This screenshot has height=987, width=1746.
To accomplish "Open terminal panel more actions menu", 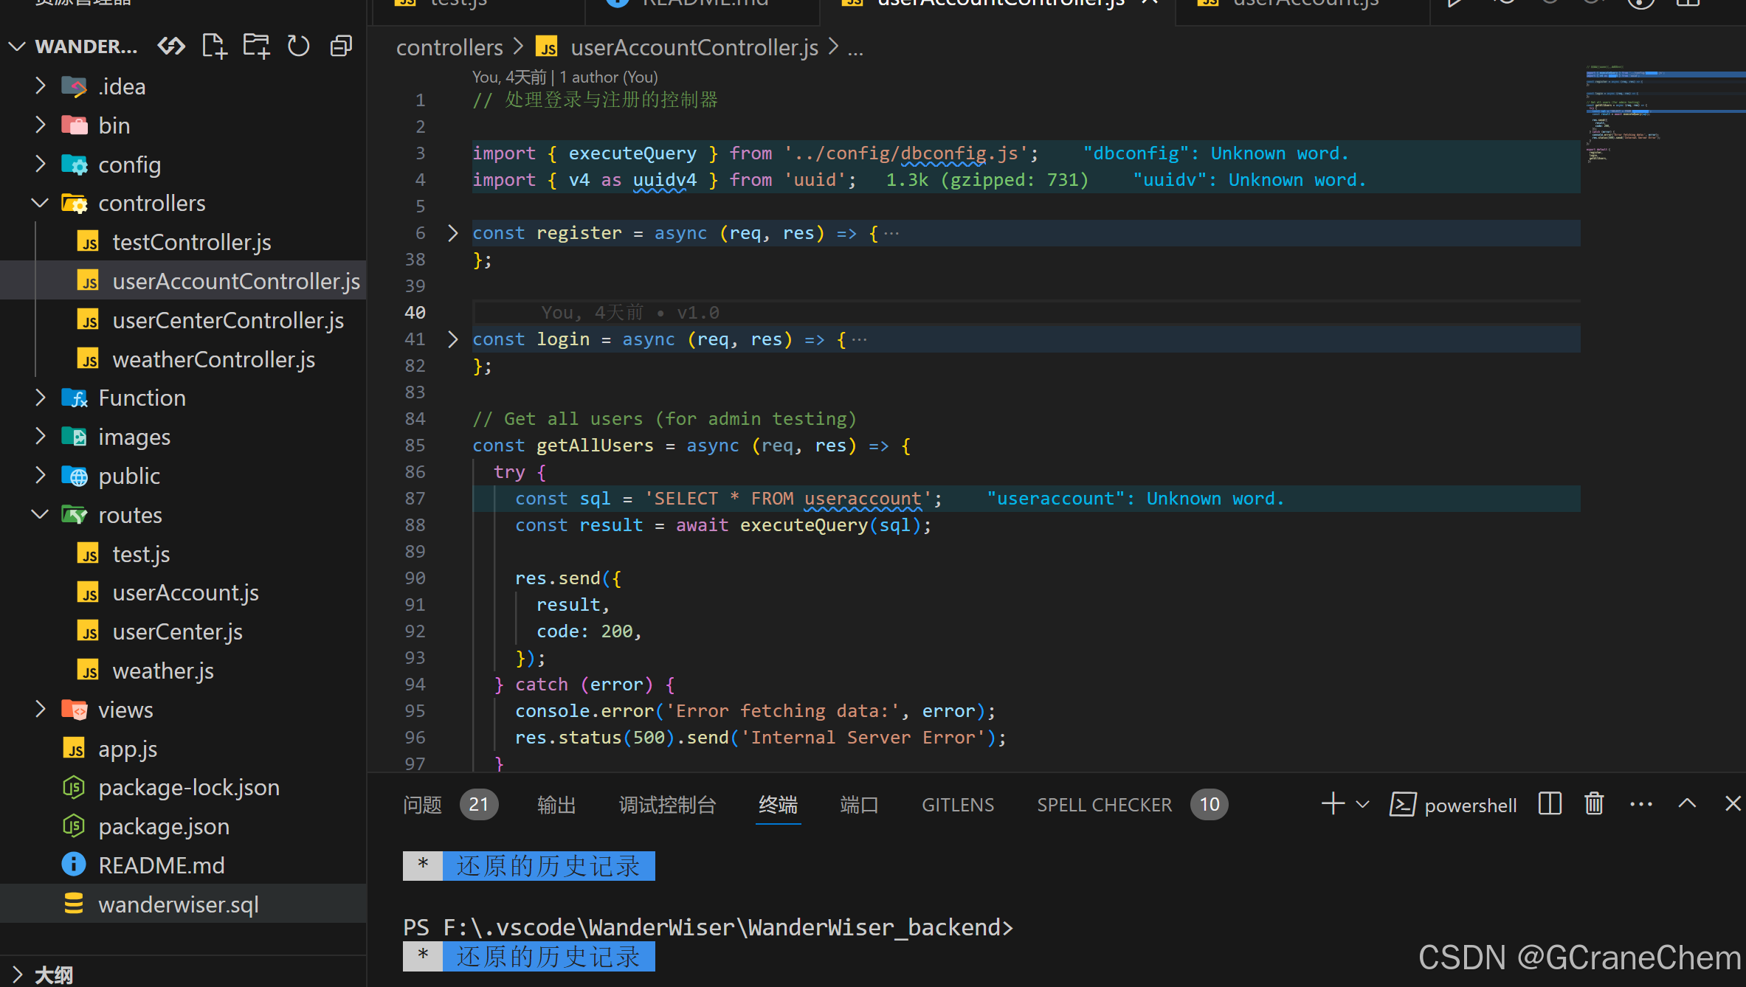I will 1640,804.
